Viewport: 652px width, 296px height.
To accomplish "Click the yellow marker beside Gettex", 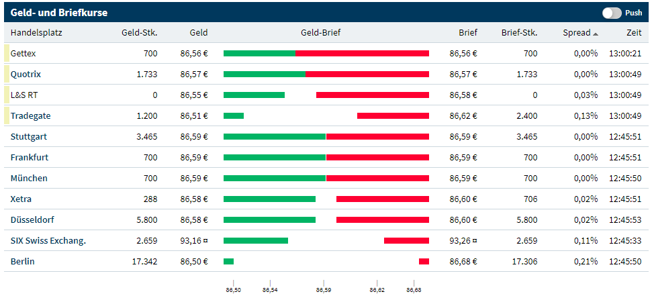I will (6, 53).
